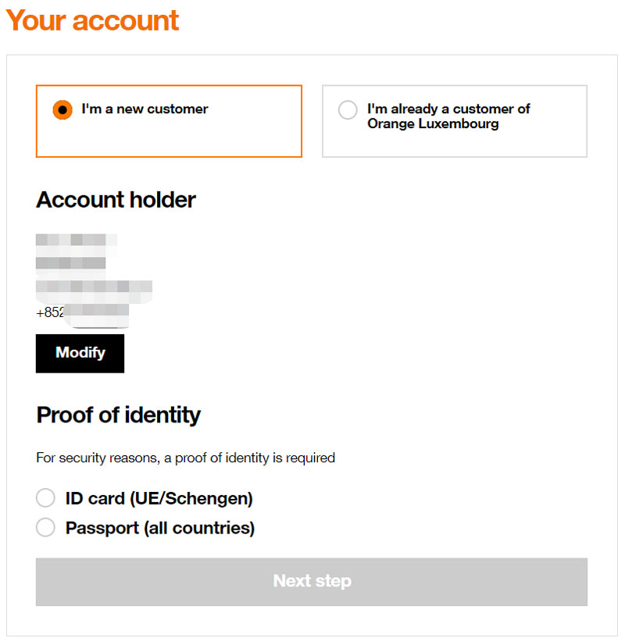Click the "ID card (UE/Schengen)" label text
Viewport: 625px width, 638px height.
click(159, 498)
